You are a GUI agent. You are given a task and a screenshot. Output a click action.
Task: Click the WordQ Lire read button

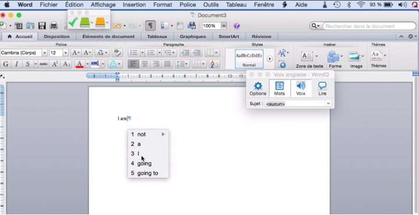pyautogui.click(x=322, y=89)
